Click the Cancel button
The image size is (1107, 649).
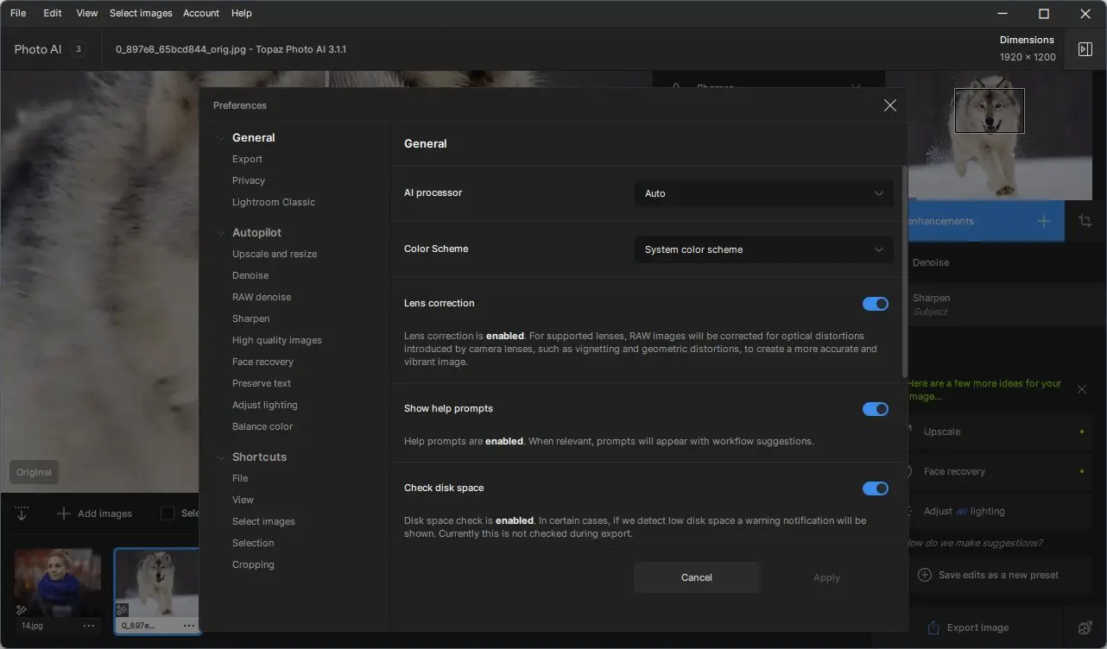tap(696, 577)
